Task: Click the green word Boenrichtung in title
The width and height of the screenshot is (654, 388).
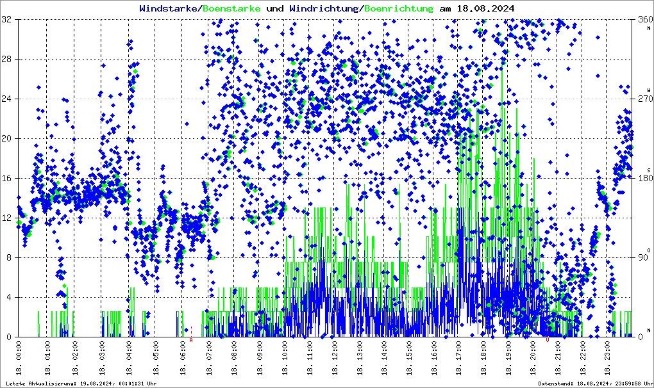Action: coord(398,8)
